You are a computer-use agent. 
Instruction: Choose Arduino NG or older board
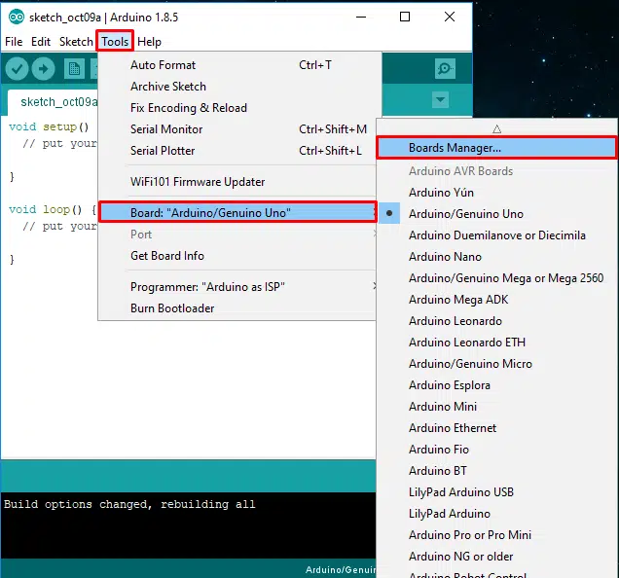[497, 557]
